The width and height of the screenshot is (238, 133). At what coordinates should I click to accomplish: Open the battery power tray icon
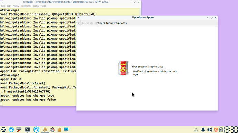point(221,130)
